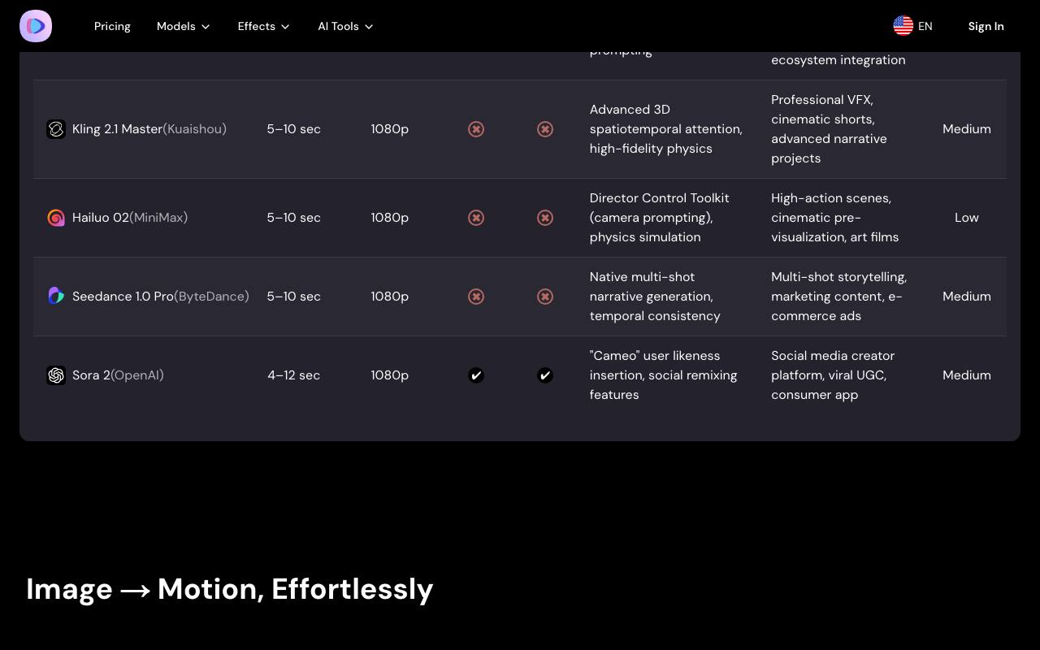Click the Sign In button
The height and width of the screenshot is (650, 1040).
986,26
